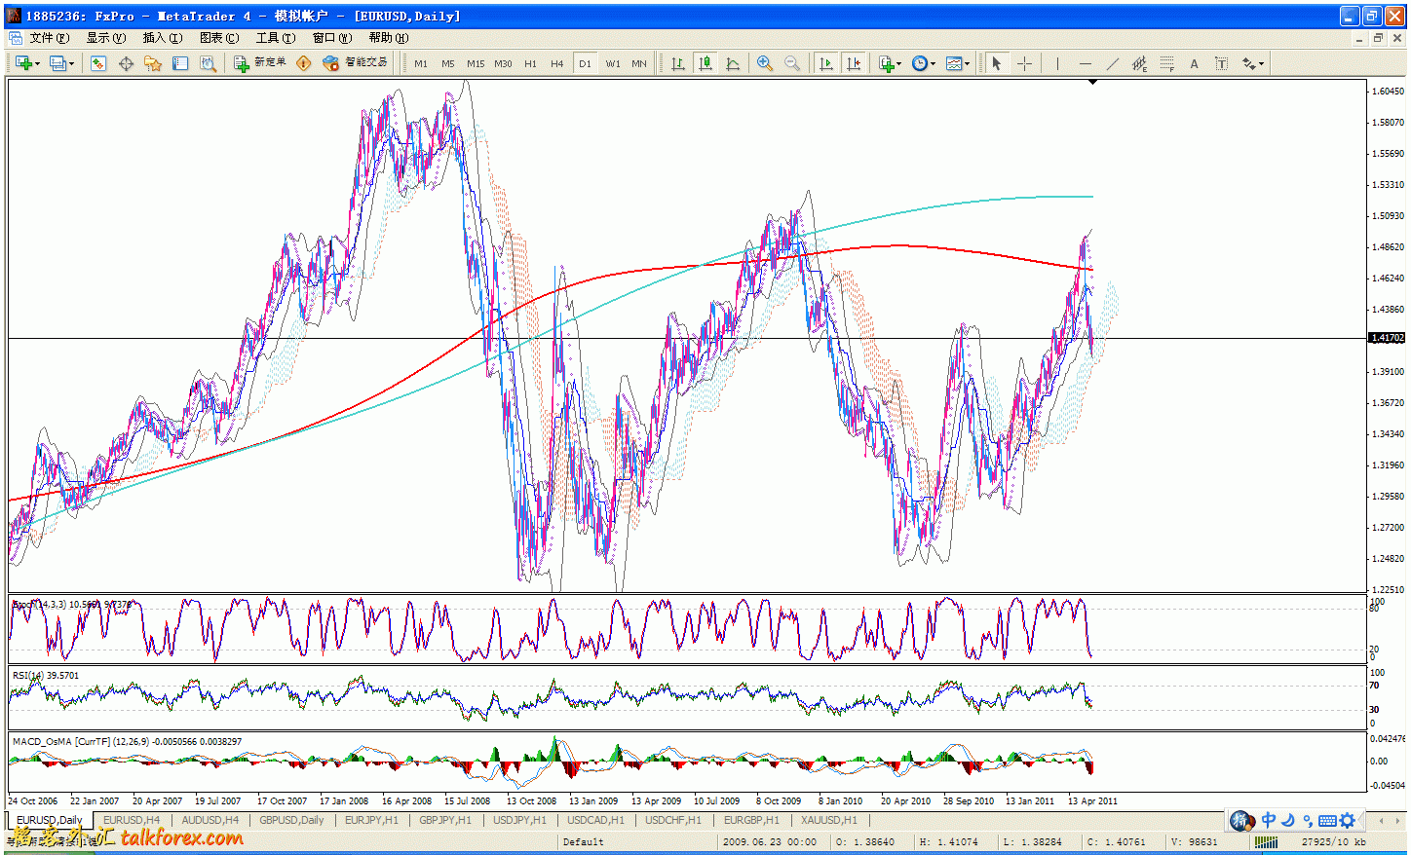Select the text label tool
This screenshot has width=1411, height=855.
click(x=1221, y=63)
